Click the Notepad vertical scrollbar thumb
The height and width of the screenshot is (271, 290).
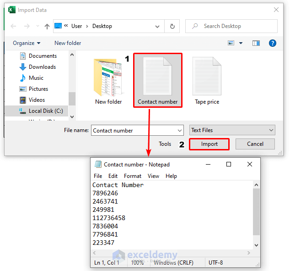pos(256,212)
